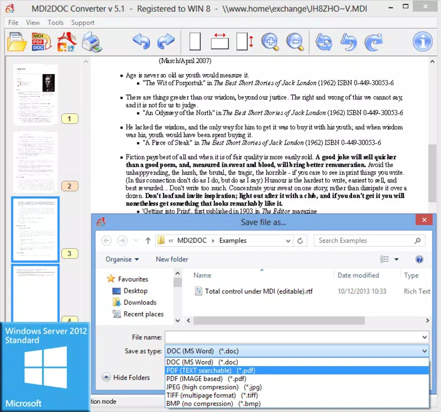Image resolution: width=441 pixels, height=412 pixels.
Task: Choose TIFF (multipage format) option
Action: click(x=297, y=396)
